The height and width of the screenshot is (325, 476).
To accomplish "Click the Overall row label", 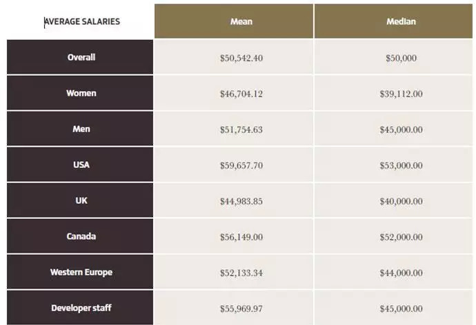I will coord(81,57).
